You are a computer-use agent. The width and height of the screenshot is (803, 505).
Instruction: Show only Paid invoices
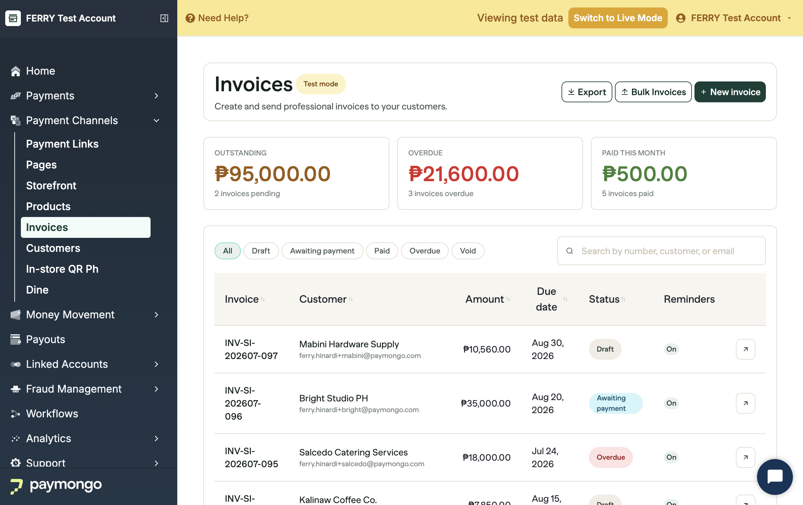382,251
